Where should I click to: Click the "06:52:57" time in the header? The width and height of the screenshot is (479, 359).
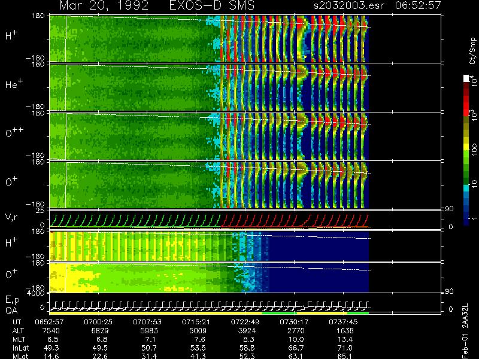click(x=418, y=5)
